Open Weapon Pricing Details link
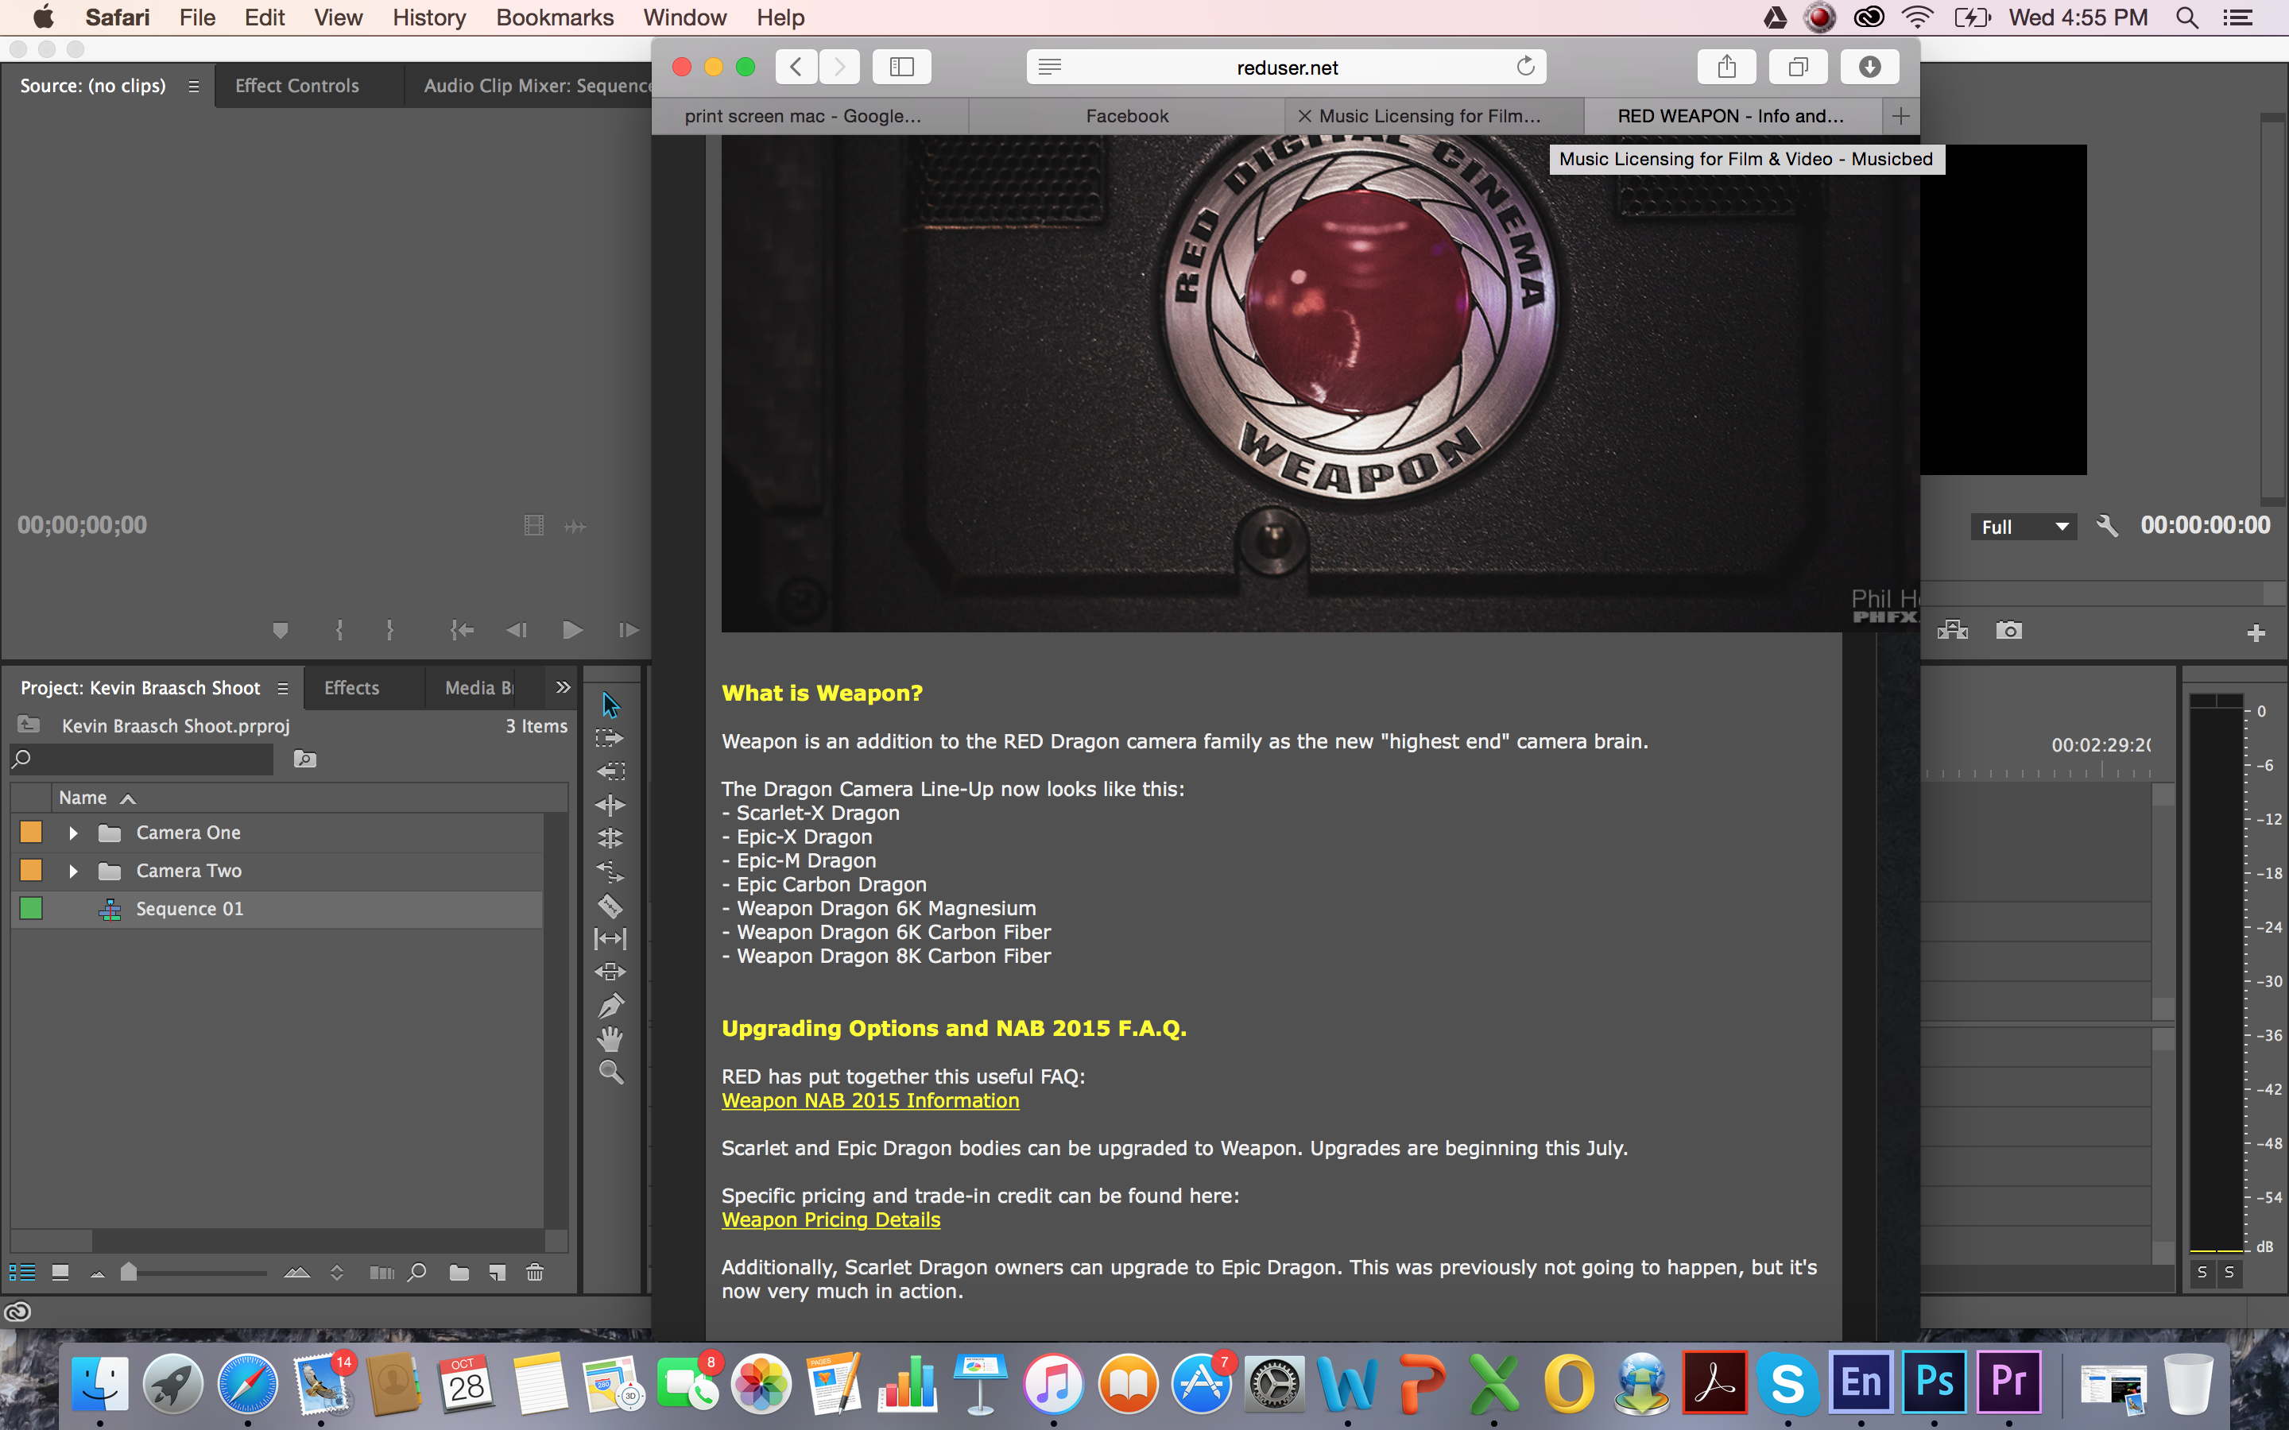Viewport: 2289px width, 1430px height. click(831, 1220)
